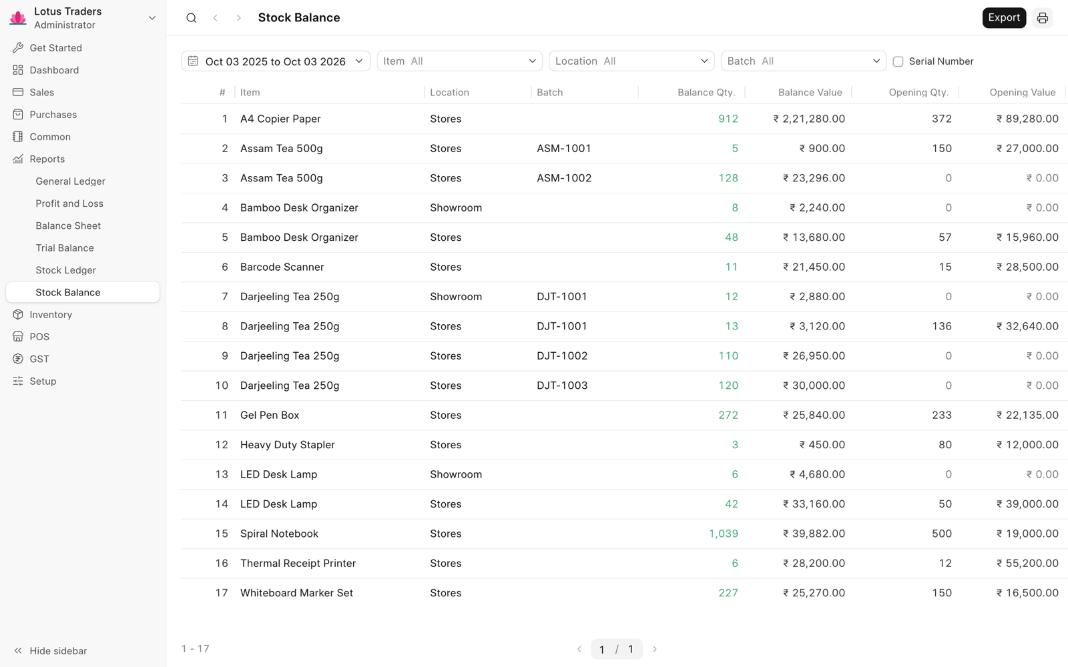The width and height of the screenshot is (1068, 667).
Task: Click the Opening Value column header
Action: click(x=1023, y=93)
